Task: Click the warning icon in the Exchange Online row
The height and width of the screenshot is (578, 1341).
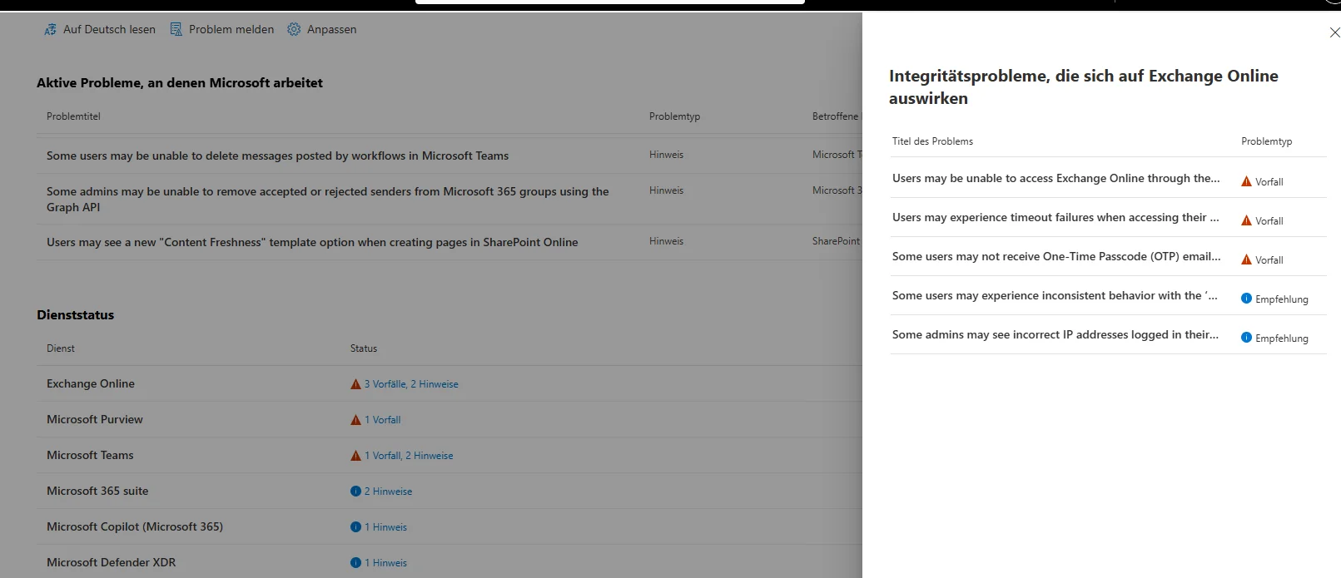Action: point(355,384)
